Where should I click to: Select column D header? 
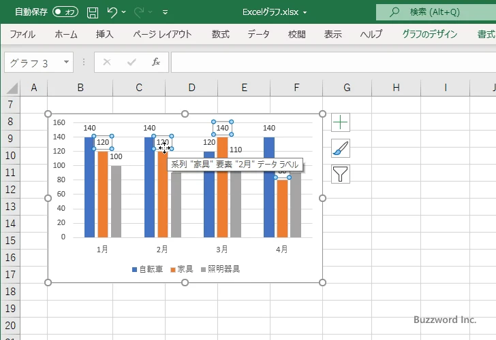pos(191,88)
